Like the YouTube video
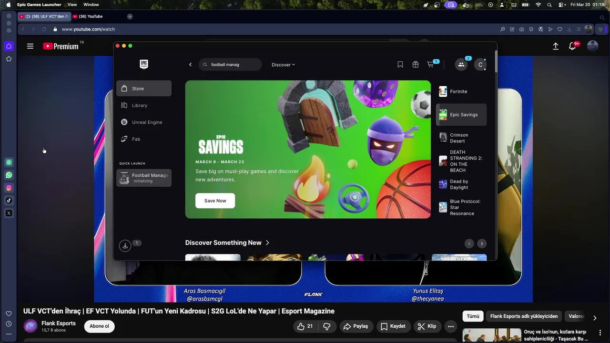Screen dimensions: 610x343 [x=305, y=326]
